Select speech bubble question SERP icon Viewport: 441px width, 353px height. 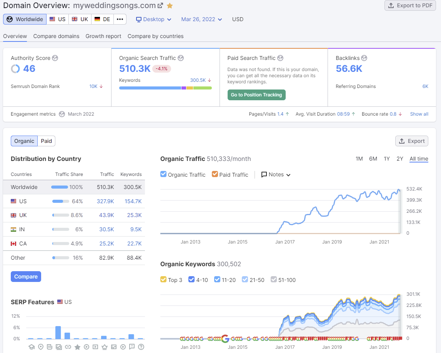pyautogui.click(x=132, y=347)
